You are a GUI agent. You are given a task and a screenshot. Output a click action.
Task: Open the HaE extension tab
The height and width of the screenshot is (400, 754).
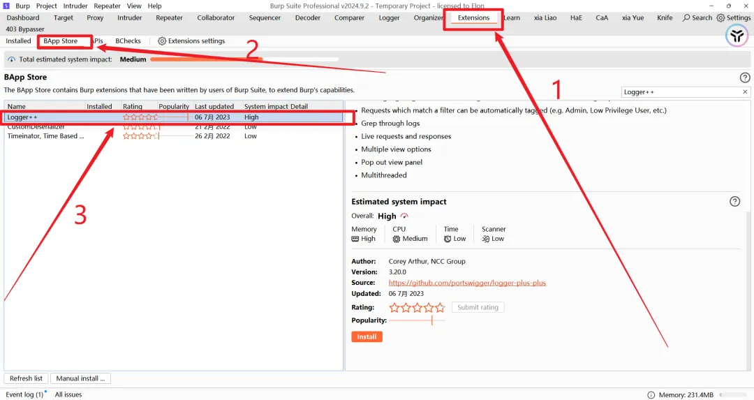click(x=576, y=17)
